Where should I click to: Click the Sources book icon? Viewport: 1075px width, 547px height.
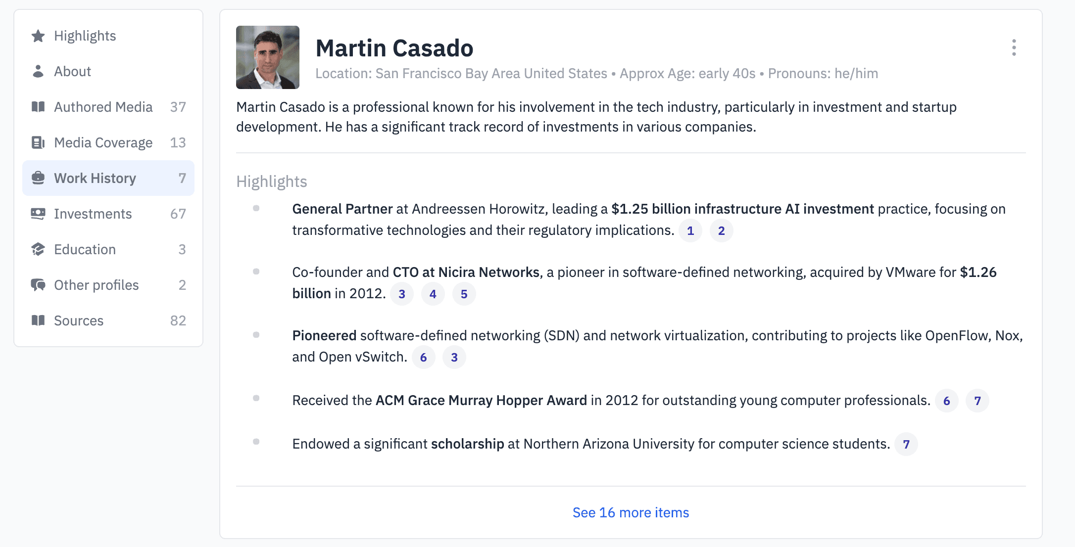point(38,320)
